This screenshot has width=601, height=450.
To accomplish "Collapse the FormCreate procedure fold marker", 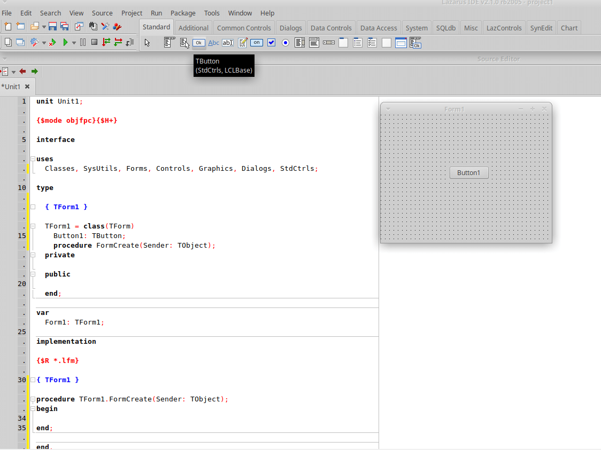I will (x=33, y=399).
